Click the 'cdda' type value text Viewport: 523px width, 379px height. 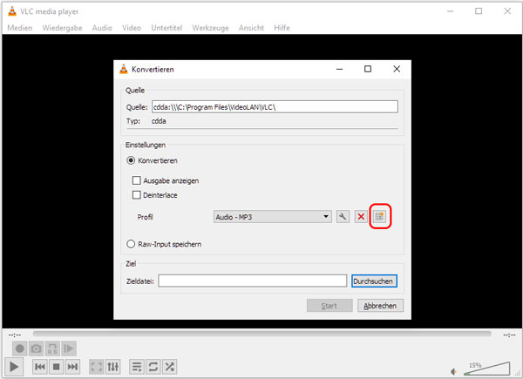[x=159, y=121]
